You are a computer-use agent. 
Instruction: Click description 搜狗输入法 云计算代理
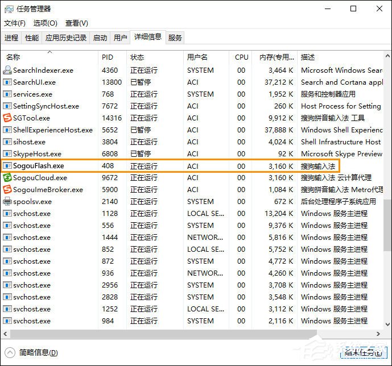pyautogui.click(x=336, y=177)
